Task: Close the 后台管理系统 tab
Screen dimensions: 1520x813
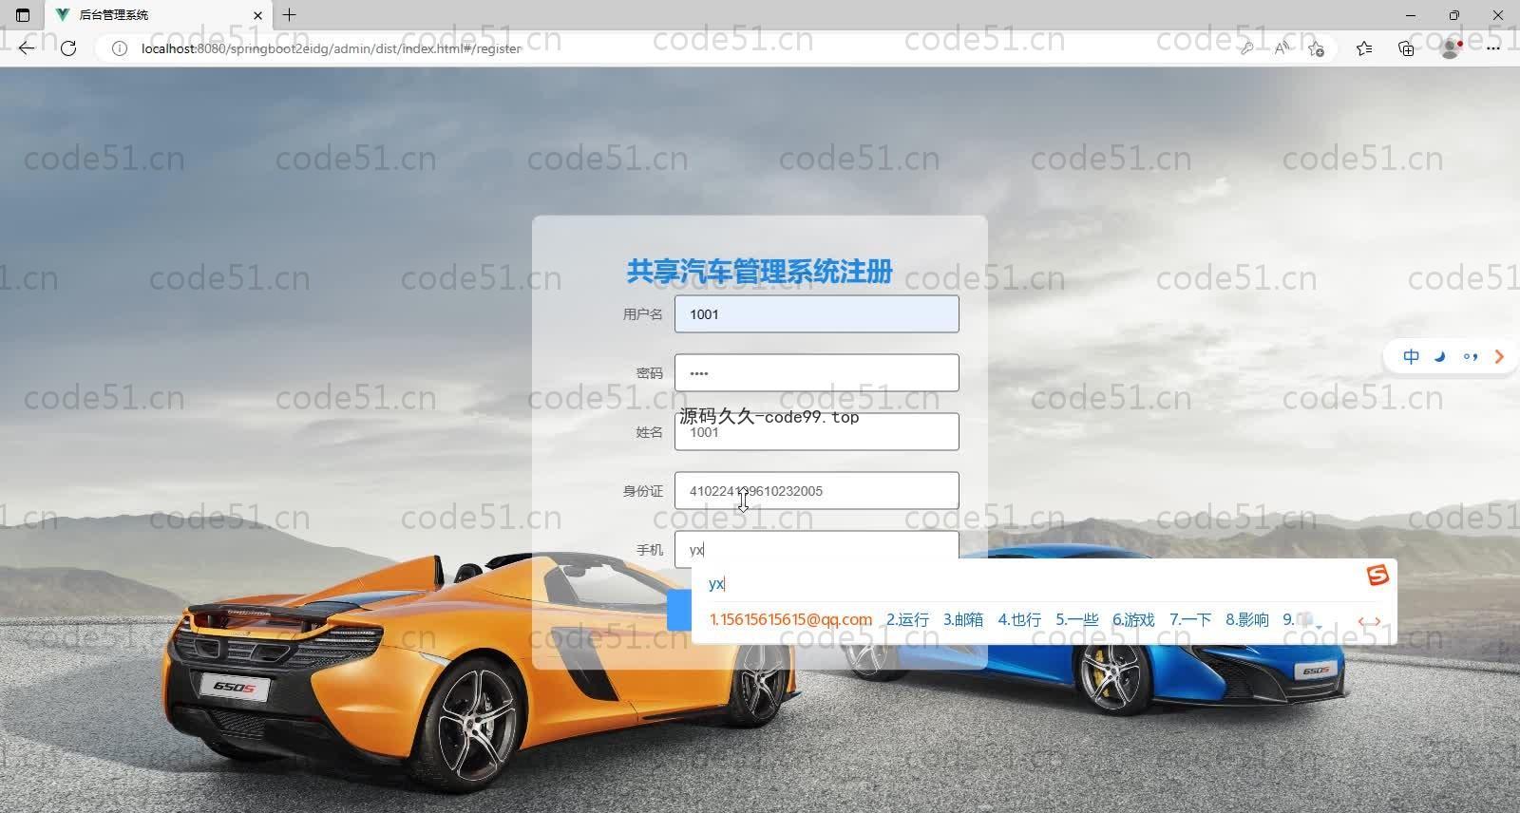Action: coord(257,15)
